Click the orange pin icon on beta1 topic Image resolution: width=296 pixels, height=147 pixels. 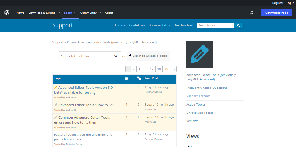pyautogui.click(x=56, y=88)
